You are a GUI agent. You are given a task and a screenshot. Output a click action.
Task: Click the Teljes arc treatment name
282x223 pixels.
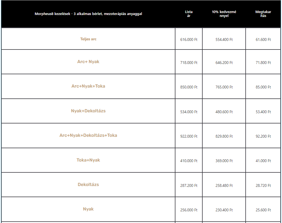tap(88, 39)
